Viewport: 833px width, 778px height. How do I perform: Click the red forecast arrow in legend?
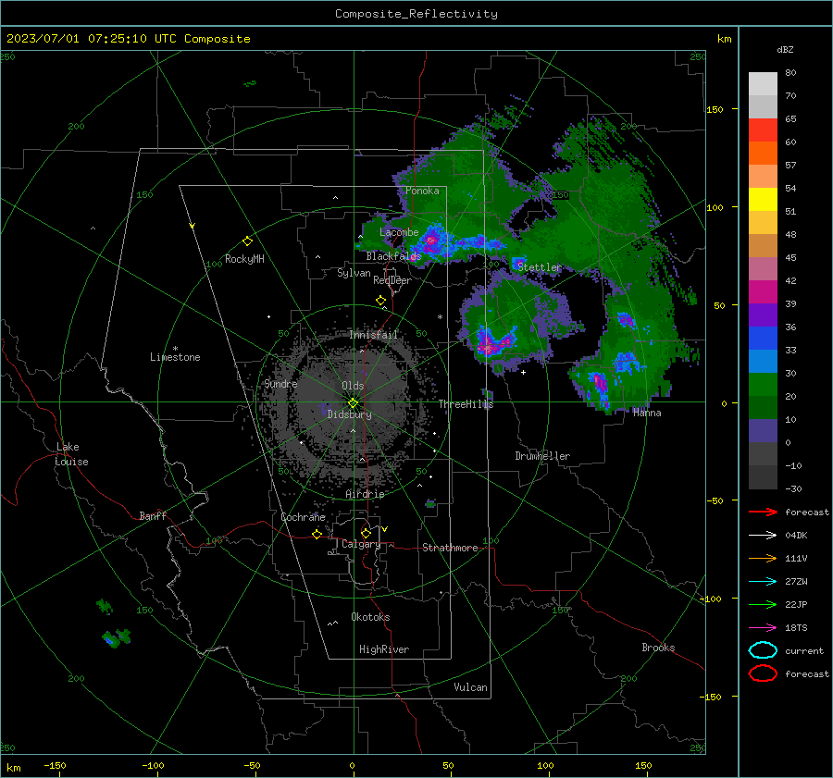763,512
